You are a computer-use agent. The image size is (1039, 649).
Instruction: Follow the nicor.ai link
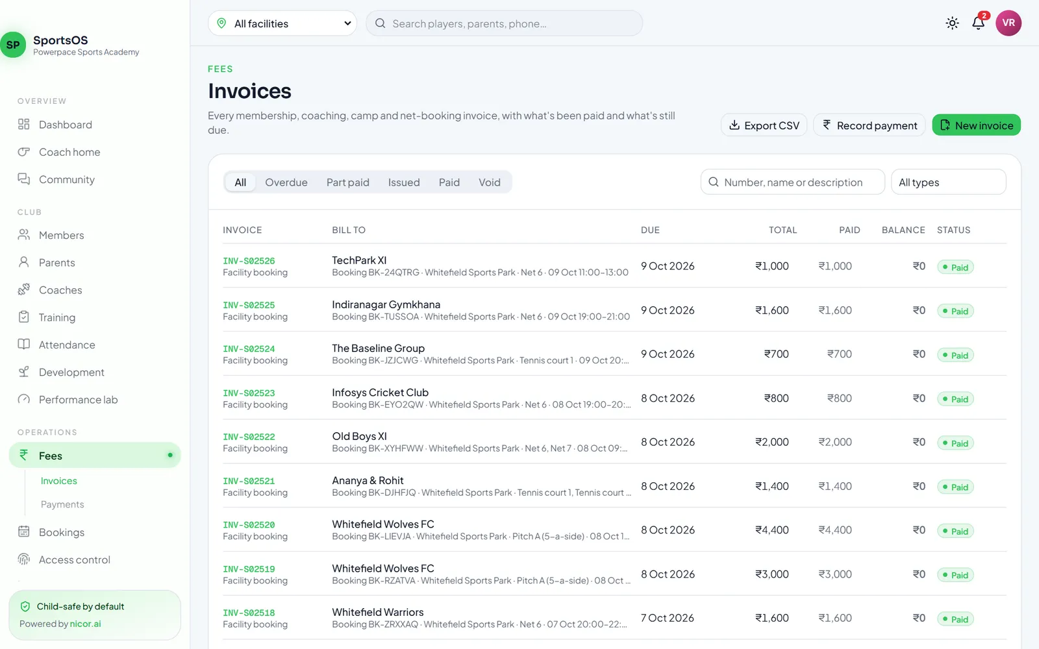click(x=86, y=624)
